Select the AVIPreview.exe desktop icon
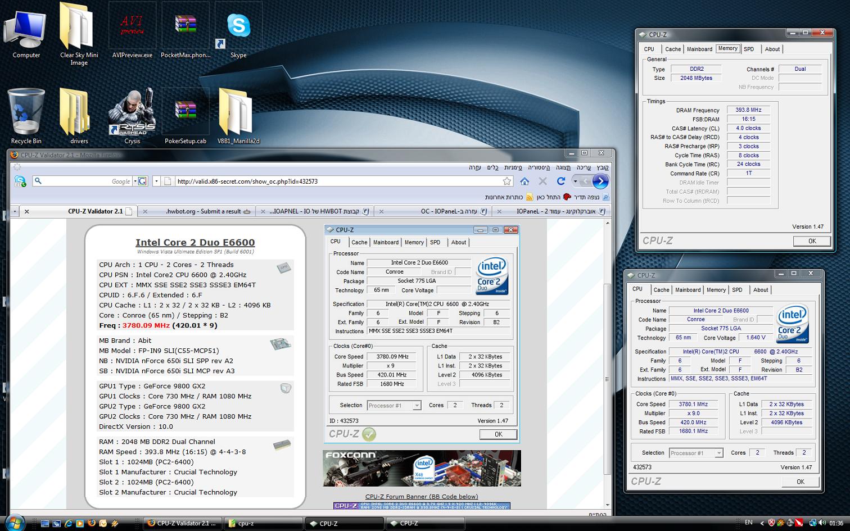This screenshot has height=531, width=850. pos(132,31)
